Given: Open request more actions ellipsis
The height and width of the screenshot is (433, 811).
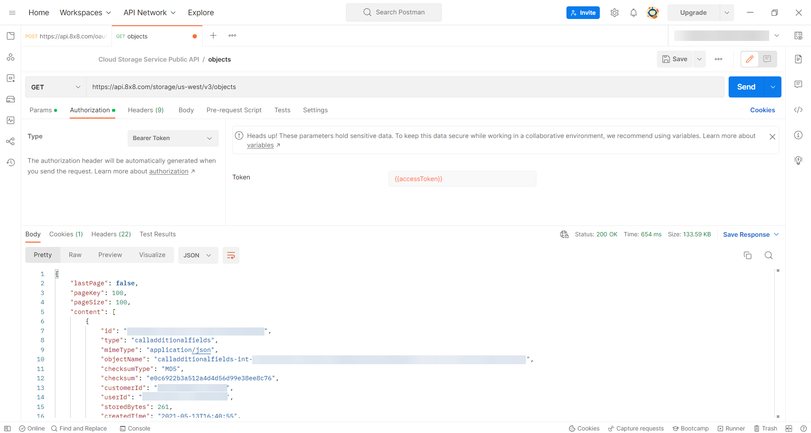Looking at the screenshot, I should (718, 59).
